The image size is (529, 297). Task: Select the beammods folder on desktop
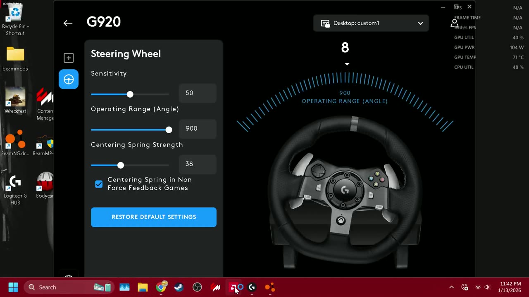click(15, 59)
